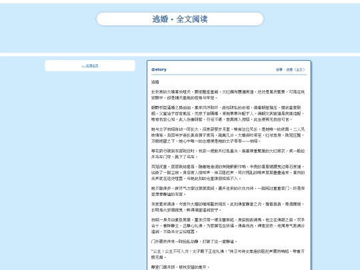Click the last visible line starting '静室门'
Viewport: 360px width, 270px height.
[x=181, y=267]
